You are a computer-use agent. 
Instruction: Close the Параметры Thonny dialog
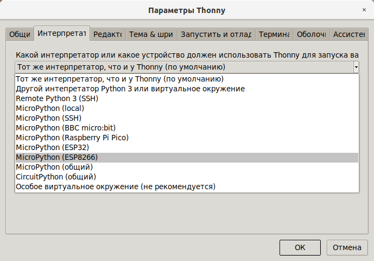click(x=364, y=10)
